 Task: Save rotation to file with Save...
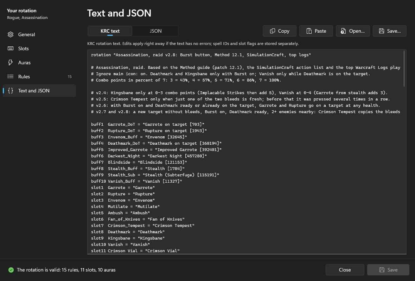click(390, 31)
